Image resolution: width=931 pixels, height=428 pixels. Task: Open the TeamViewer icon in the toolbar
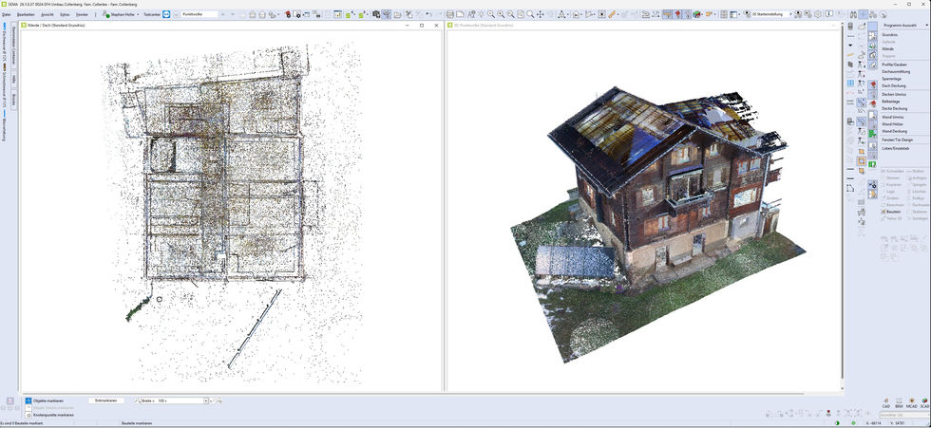pos(166,14)
